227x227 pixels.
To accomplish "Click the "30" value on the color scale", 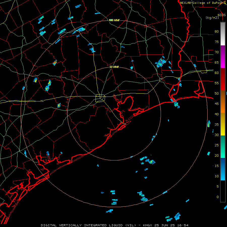I will click(217, 135).
